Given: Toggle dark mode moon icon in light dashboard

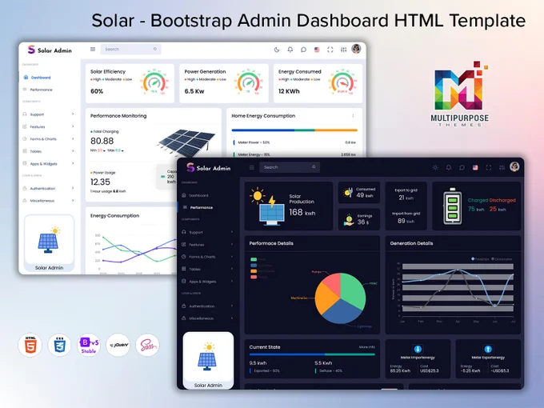Looking at the screenshot, I should tap(277, 50).
